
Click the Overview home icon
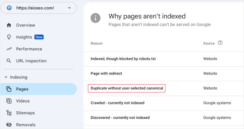9,25
